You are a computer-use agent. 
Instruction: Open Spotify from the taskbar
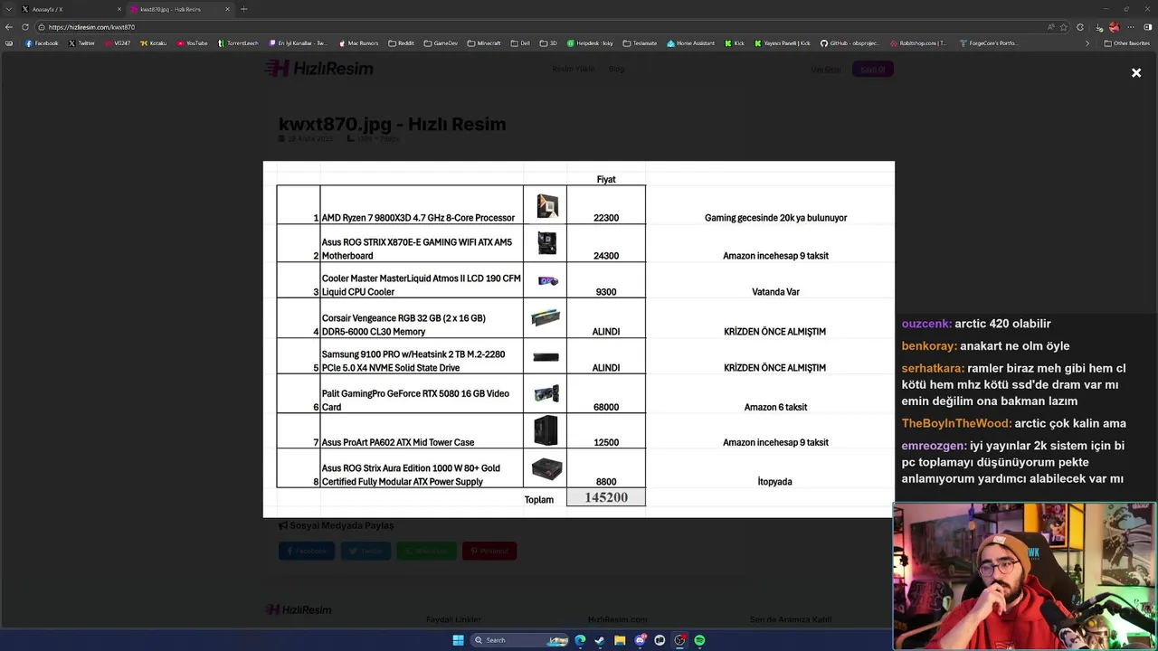(699, 640)
